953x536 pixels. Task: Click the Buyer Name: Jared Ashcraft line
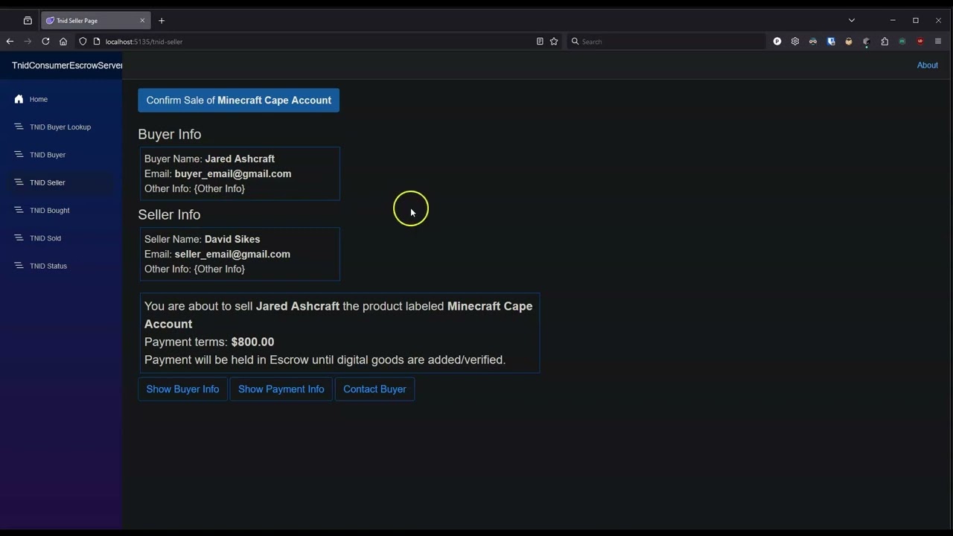pos(210,159)
